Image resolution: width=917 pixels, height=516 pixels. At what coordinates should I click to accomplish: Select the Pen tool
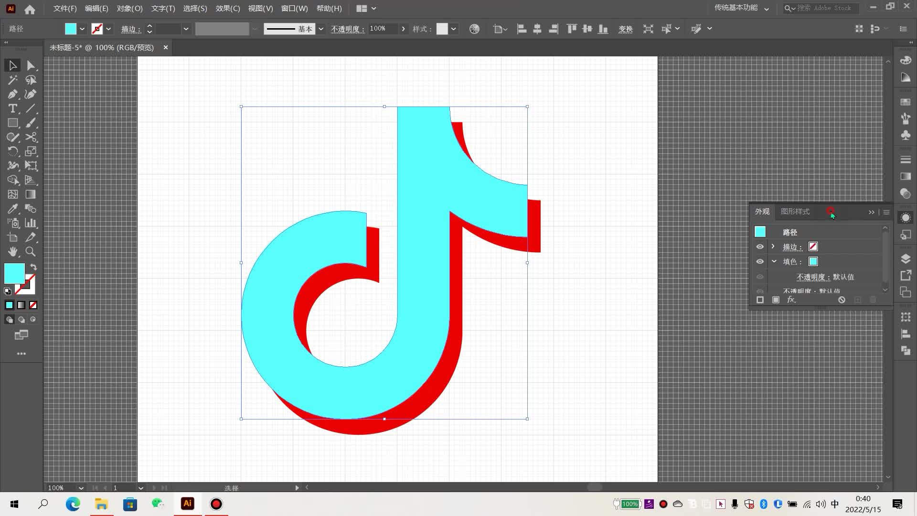(x=12, y=94)
